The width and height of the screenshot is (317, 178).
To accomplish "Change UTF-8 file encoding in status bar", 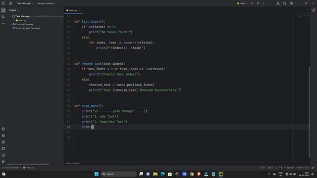I will tap(279, 168).
